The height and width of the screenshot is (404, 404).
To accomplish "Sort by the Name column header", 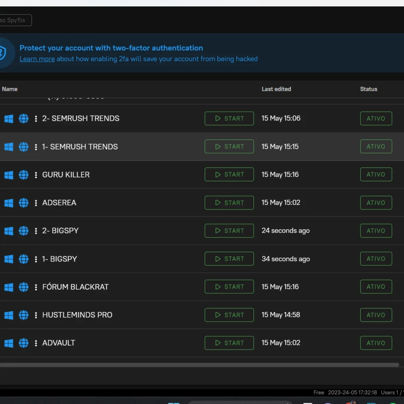I will [x=9, y=89].
